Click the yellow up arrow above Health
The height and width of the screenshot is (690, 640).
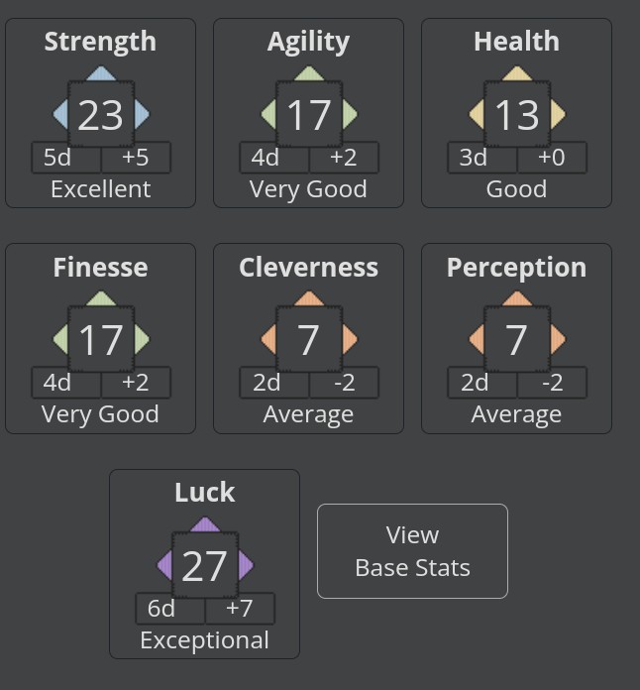click(517, 73)
